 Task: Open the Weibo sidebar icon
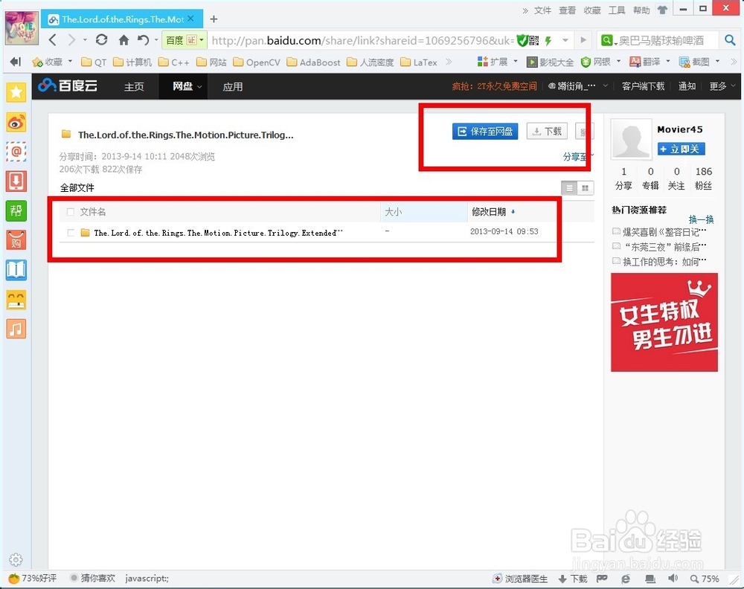[16, 123]
